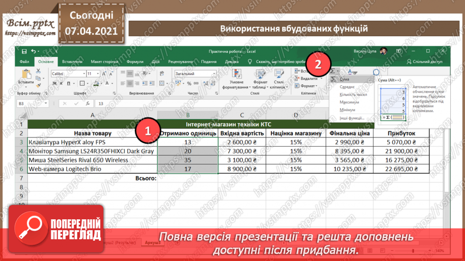Click the Decrease Font Size icon

pos(111,74)
